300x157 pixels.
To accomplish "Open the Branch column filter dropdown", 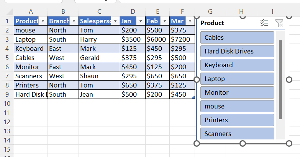I will pyautogui.click(x=74, y=21).
